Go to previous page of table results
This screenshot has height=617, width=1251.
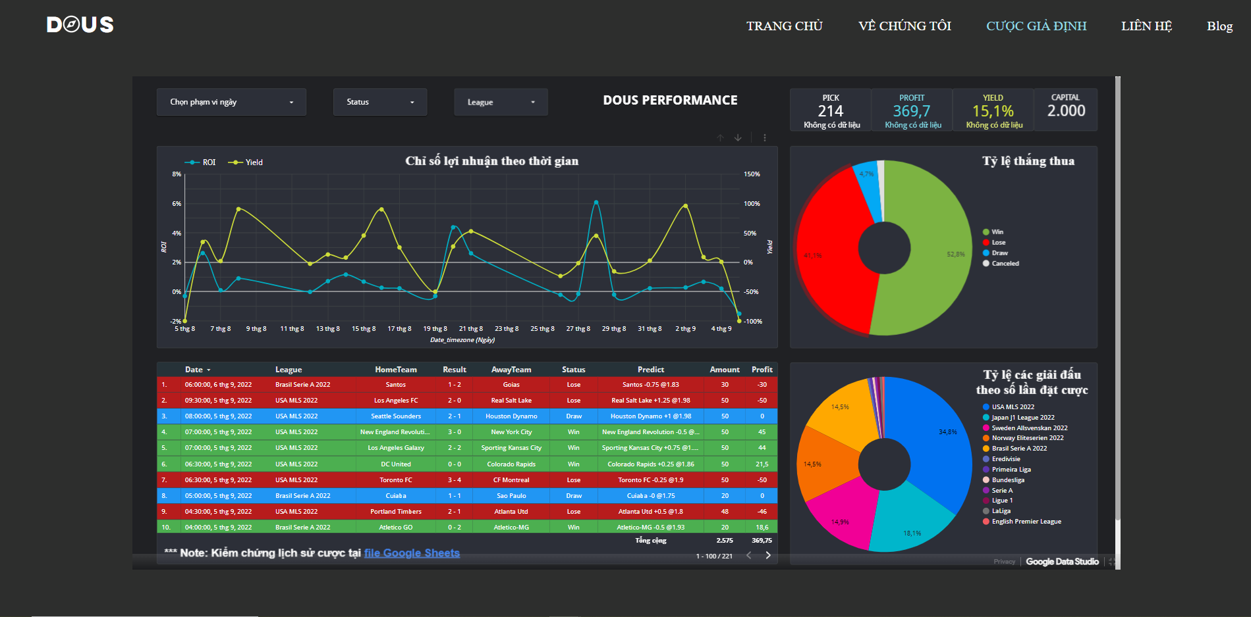(748, 556)
